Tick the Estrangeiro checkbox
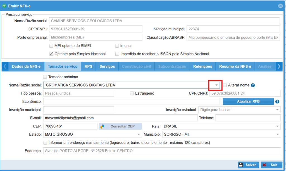Screen dimensions: 286x171 pos(132,94)
